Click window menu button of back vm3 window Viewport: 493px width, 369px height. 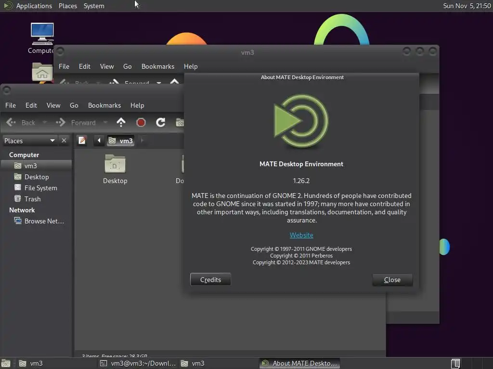click(60, 51)
